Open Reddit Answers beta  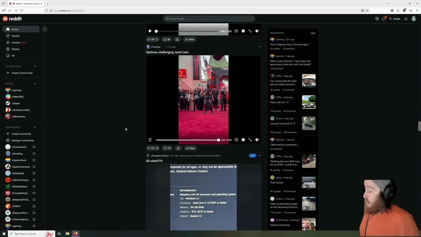pos(21,42)
